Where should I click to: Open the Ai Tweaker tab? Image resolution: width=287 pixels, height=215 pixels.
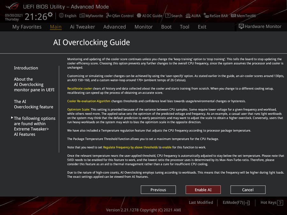82,27
